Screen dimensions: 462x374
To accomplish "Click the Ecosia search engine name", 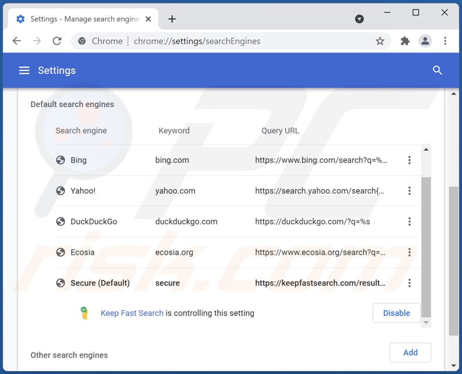I will 82,252.
